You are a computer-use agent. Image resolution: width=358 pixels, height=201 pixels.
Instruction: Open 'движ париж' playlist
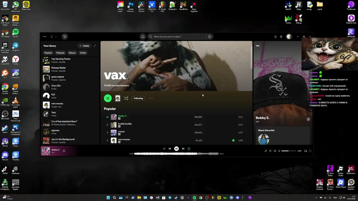(70, 78)
